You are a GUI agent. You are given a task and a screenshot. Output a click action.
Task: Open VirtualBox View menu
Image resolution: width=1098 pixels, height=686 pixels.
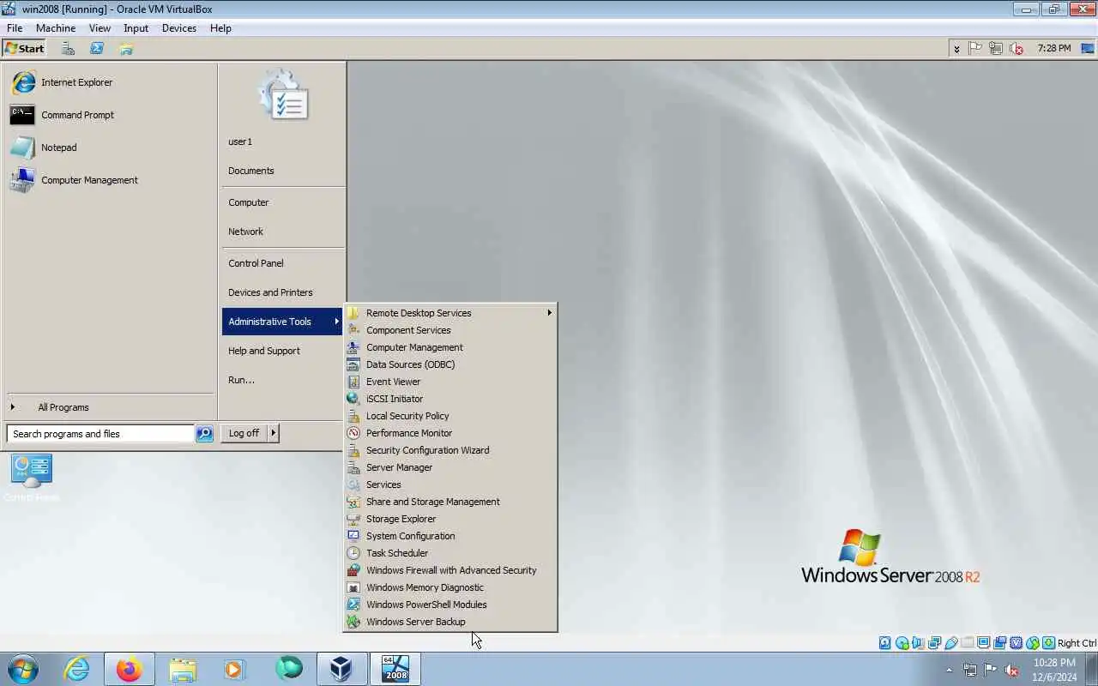tap(100, 28)
